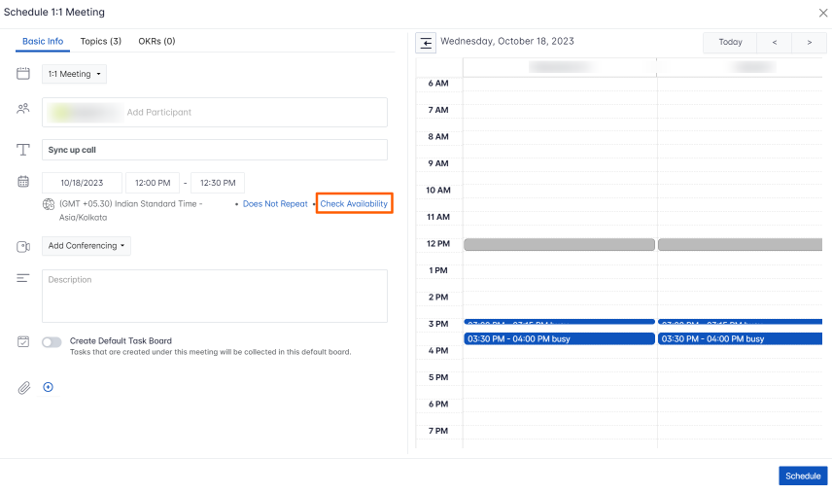
Task: Click the Check Availability link
Action: click(354, 204)
